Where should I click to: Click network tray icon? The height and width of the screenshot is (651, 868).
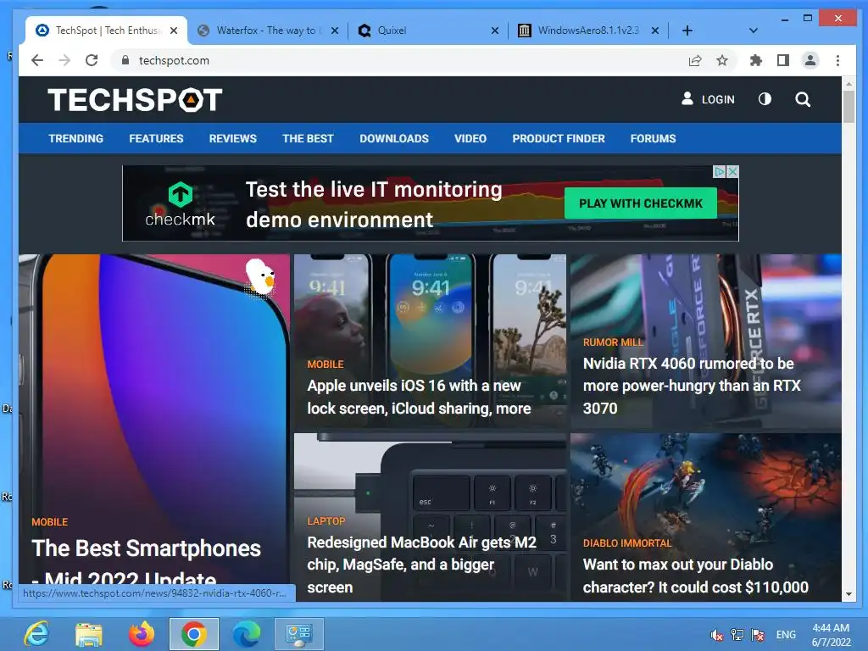click(737, 635)
